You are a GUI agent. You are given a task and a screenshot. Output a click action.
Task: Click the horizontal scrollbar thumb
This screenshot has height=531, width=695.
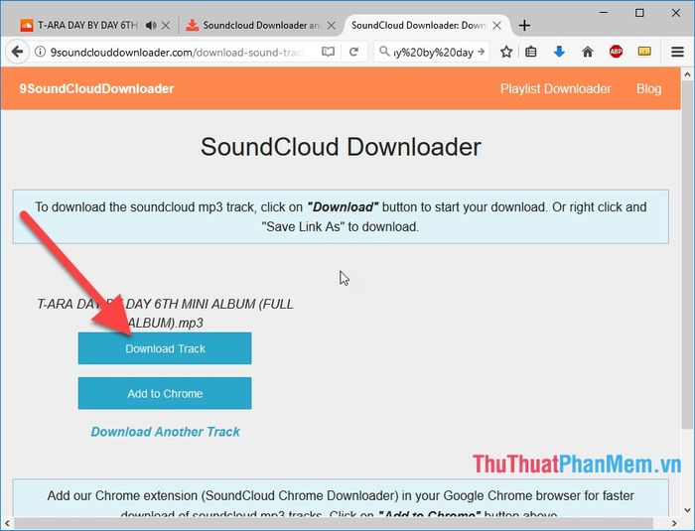click(334, 523)
